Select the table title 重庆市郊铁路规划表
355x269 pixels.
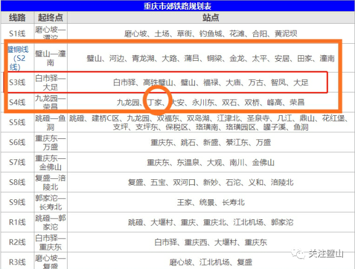177,6
